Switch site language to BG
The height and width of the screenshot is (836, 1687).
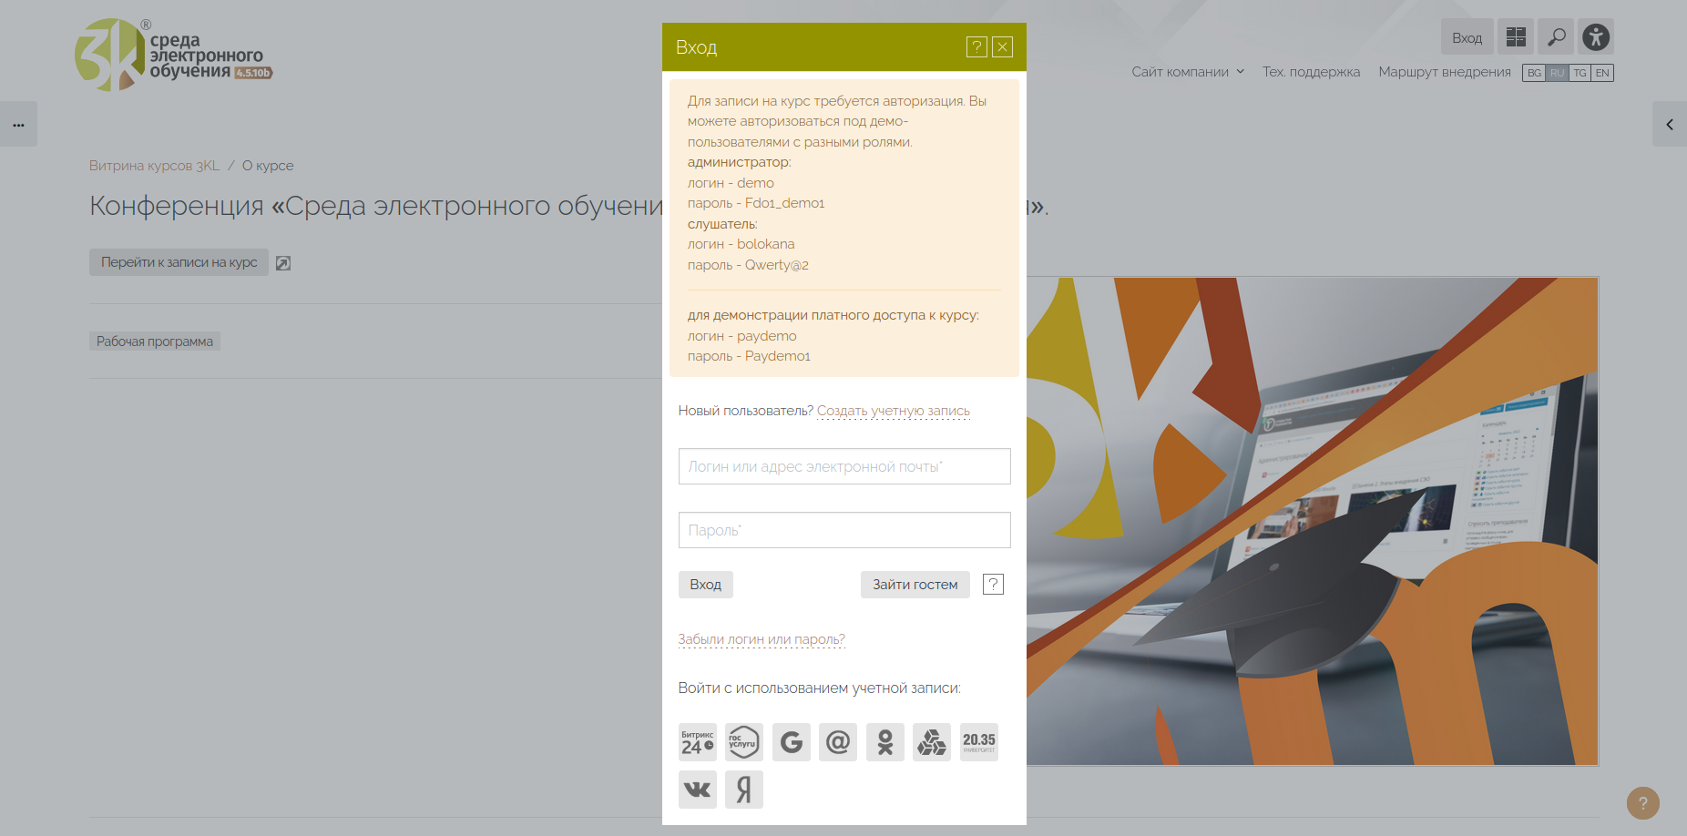click(1534, 73)
